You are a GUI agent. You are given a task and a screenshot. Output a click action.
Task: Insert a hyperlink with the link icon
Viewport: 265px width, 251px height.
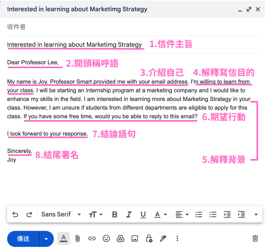[92, 238]
